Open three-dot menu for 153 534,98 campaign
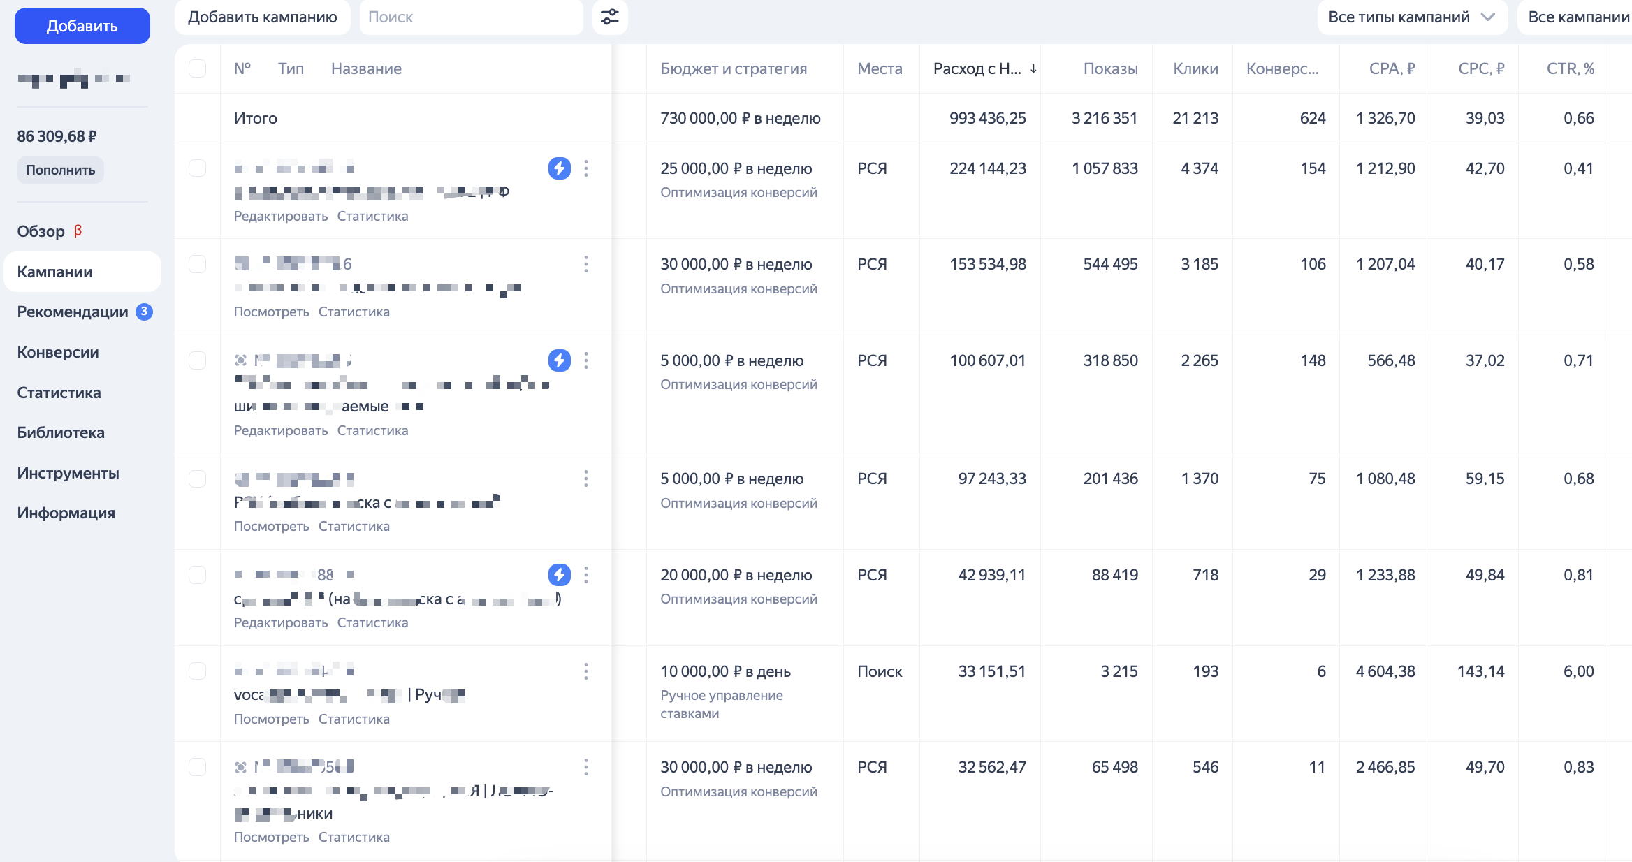Viewport: 1632px width, 862px height. pos(586,264)
